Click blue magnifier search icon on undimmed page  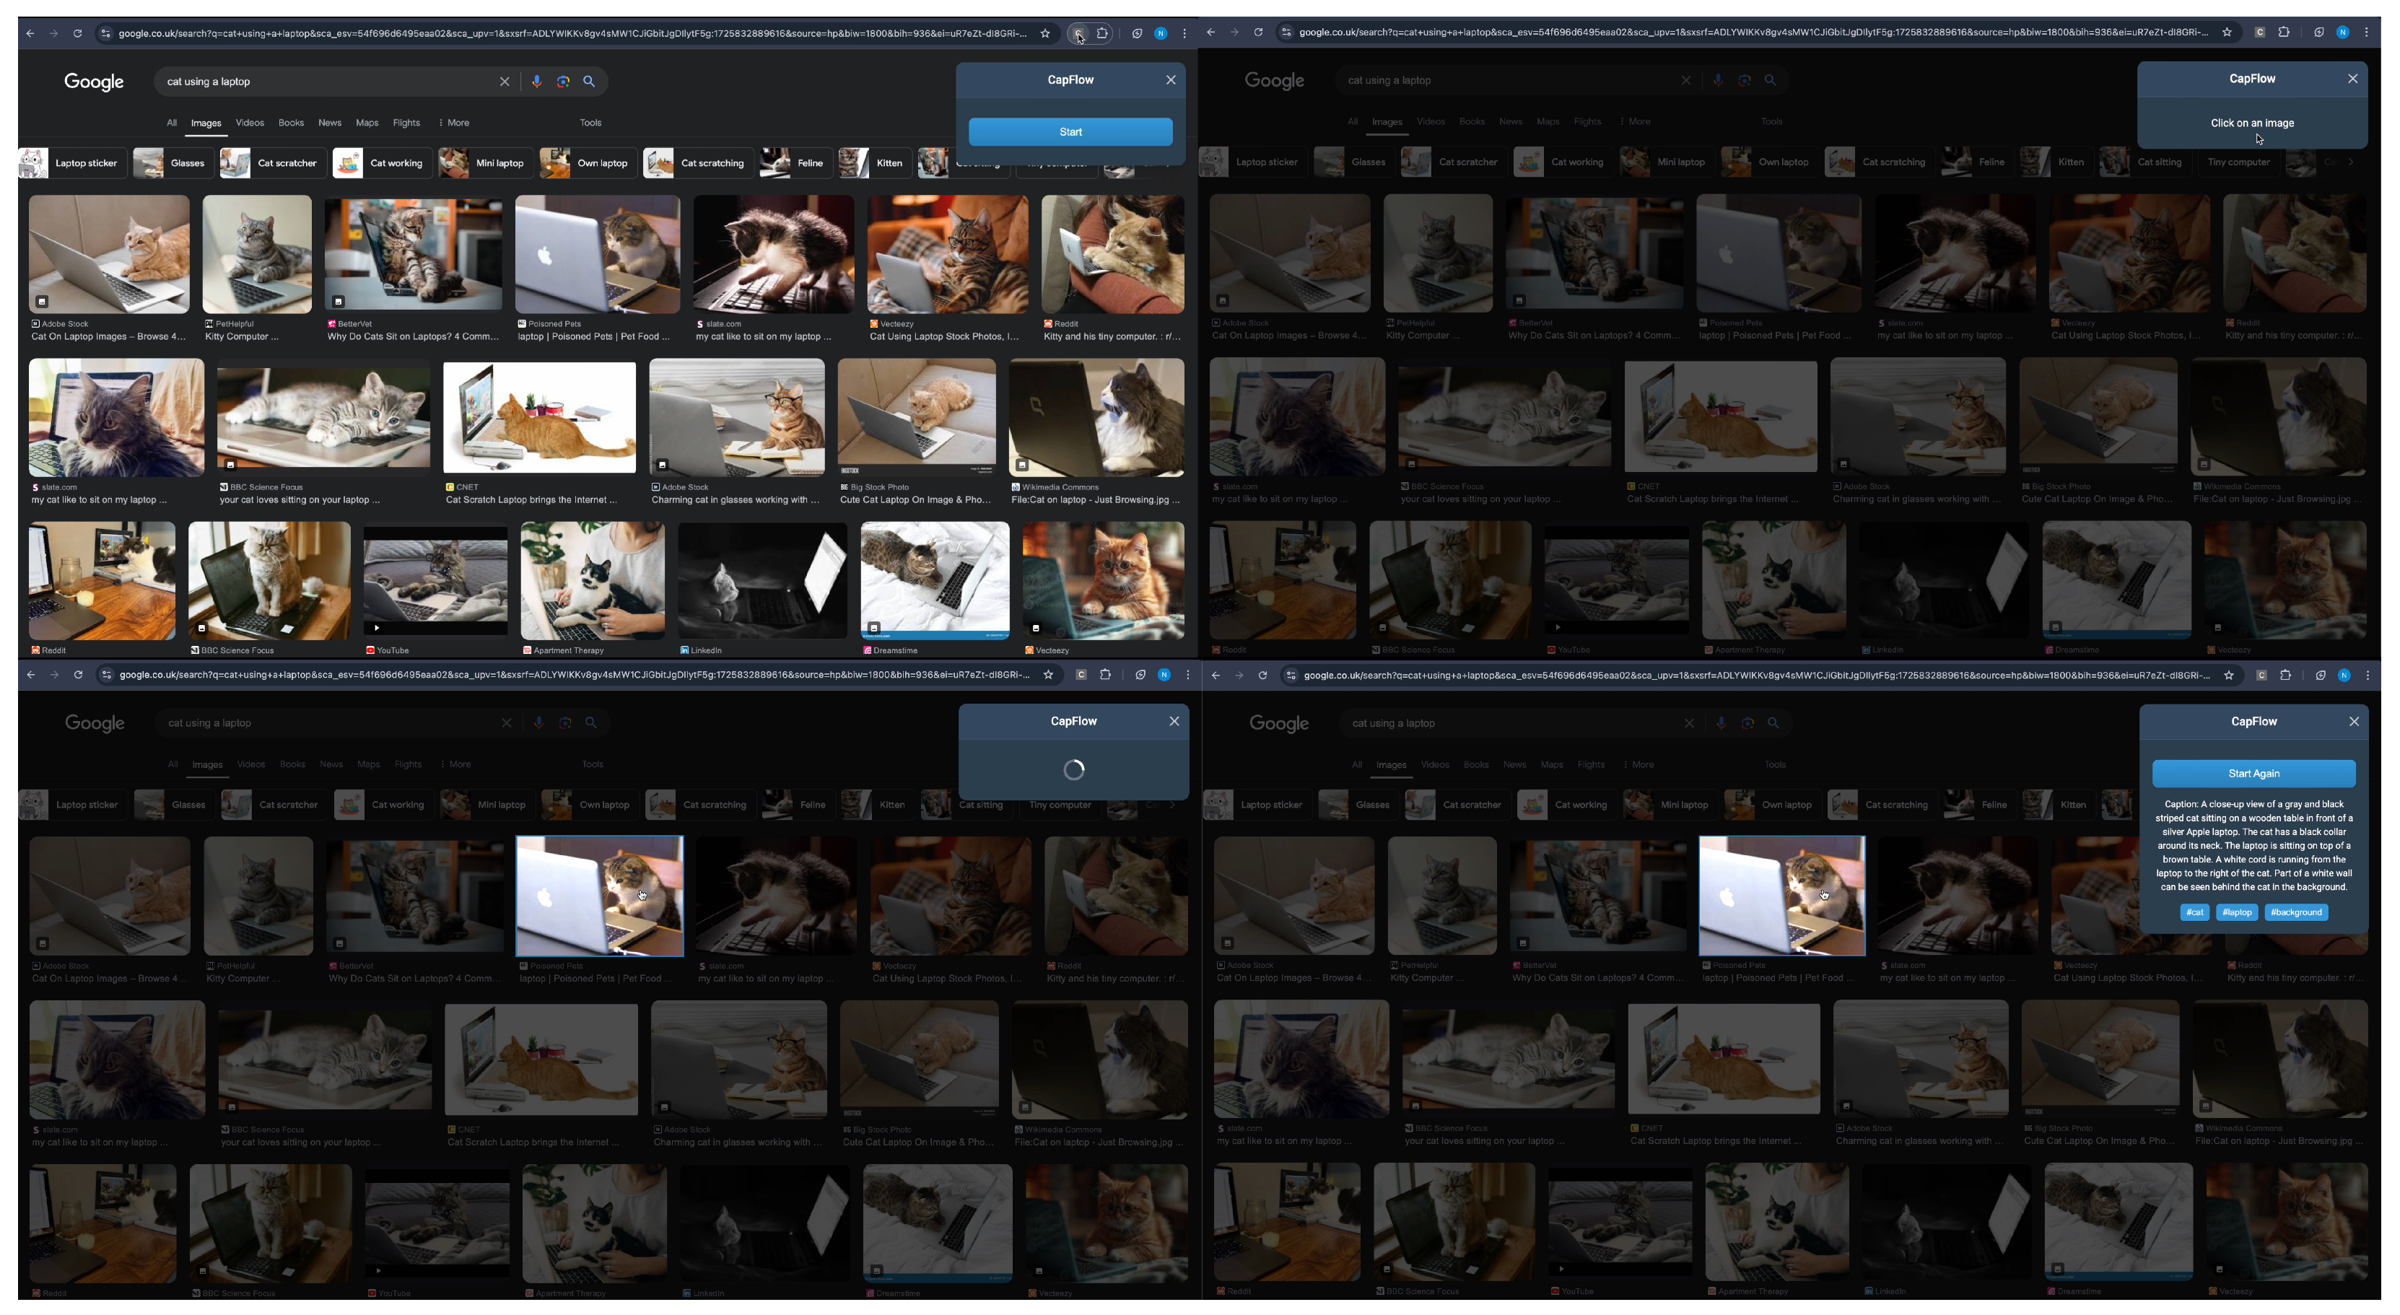589,81
